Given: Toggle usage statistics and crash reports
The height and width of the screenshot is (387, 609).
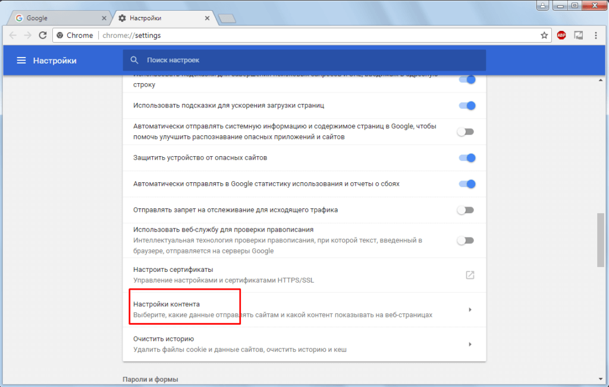Looking at the screenshot, I should 467,184.
